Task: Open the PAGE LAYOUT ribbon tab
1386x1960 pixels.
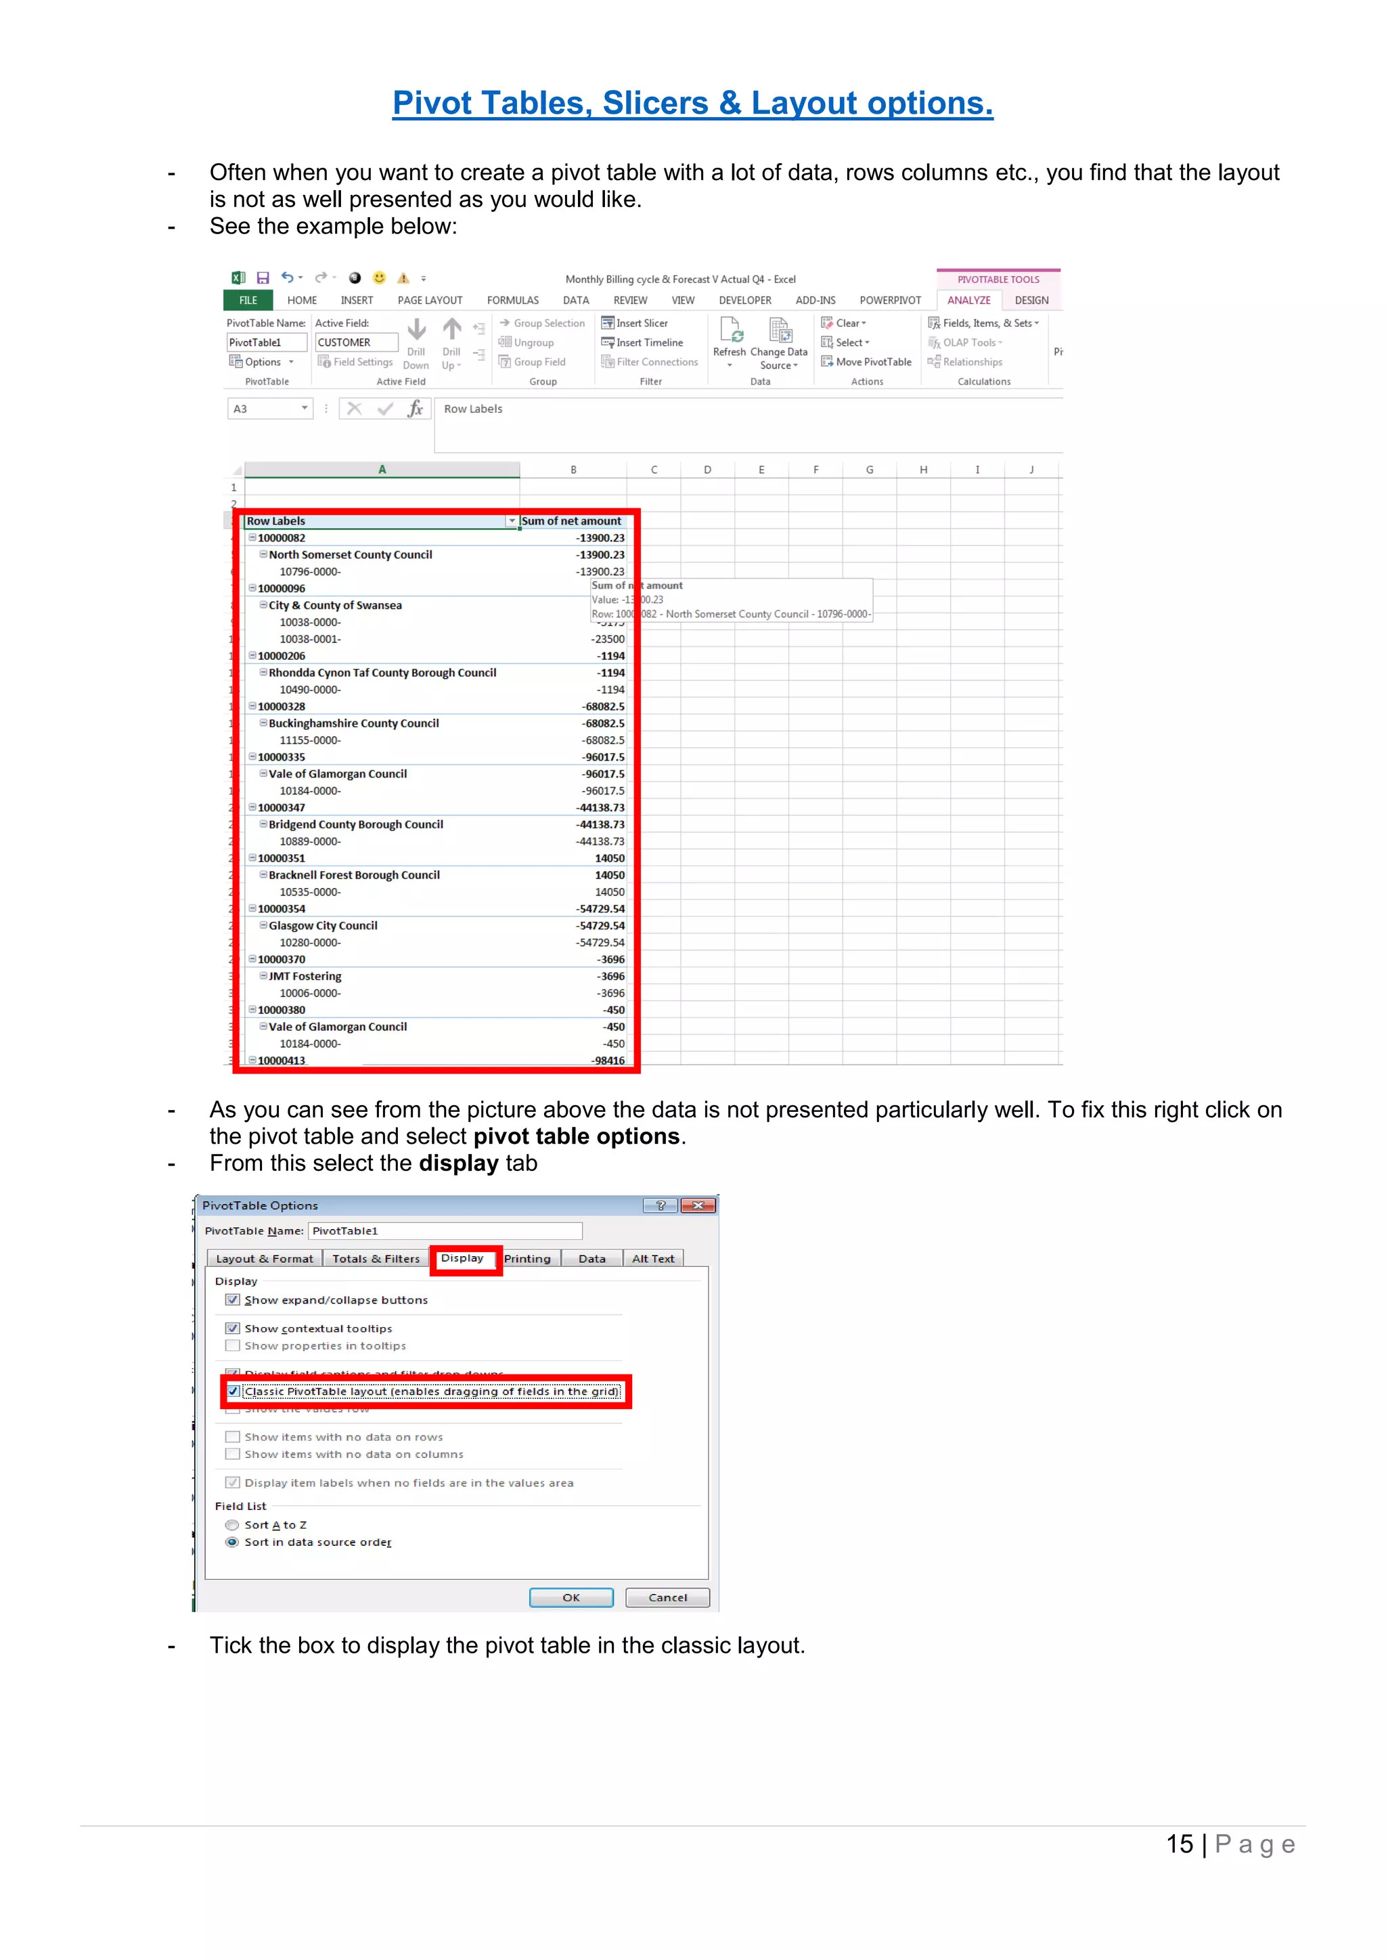Action: (430, 300)
